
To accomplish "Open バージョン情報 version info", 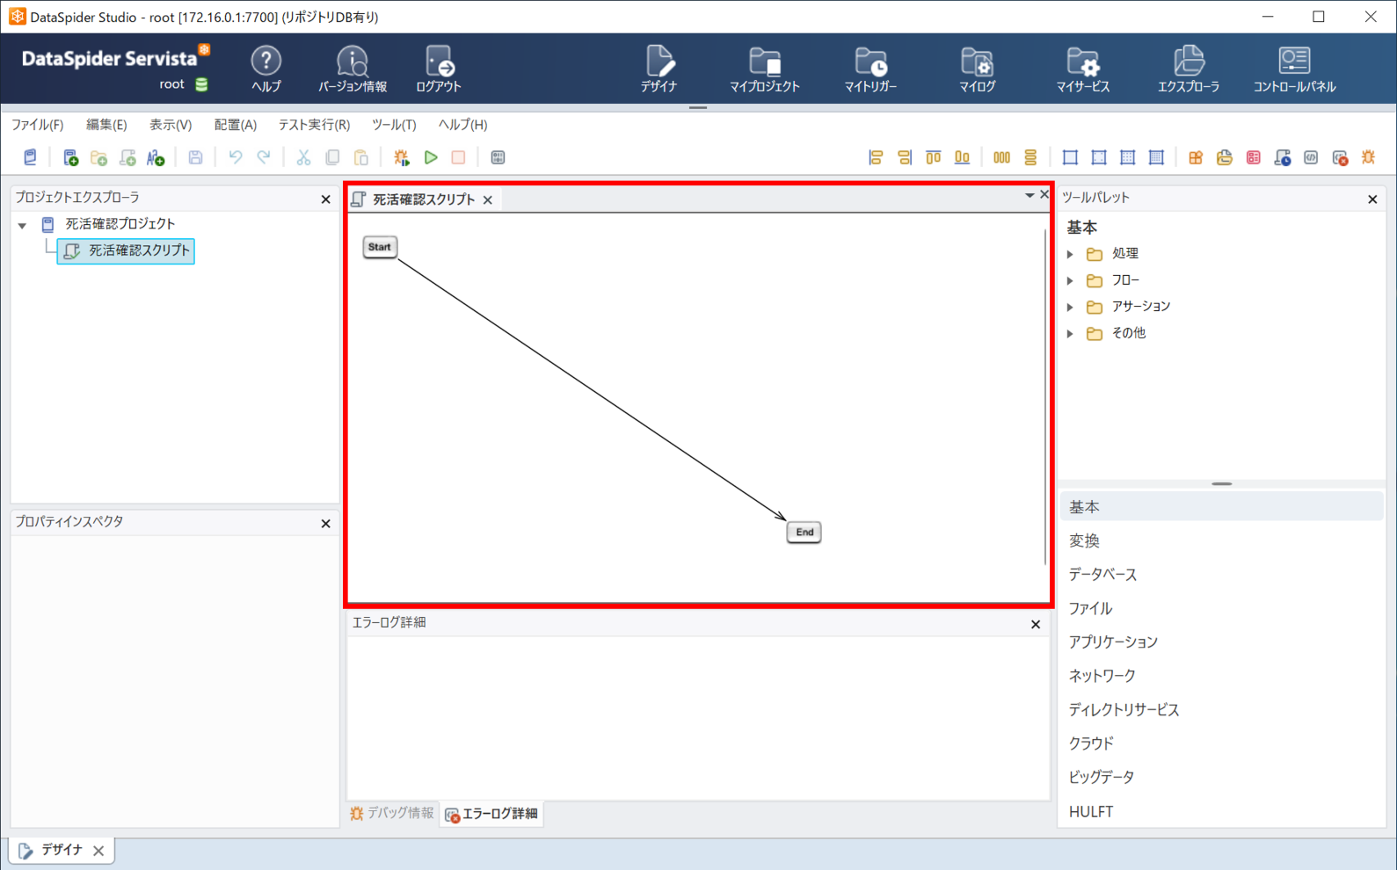I will coord(352,69).
